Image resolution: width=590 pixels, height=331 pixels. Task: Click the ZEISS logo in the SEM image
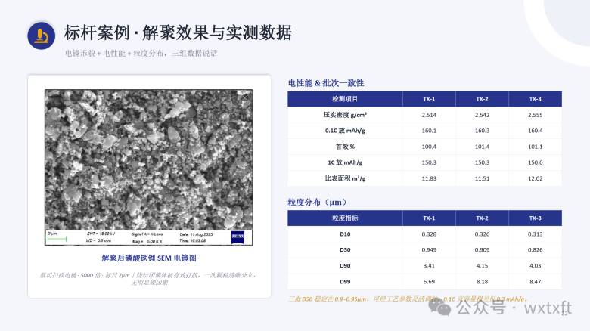238,237
